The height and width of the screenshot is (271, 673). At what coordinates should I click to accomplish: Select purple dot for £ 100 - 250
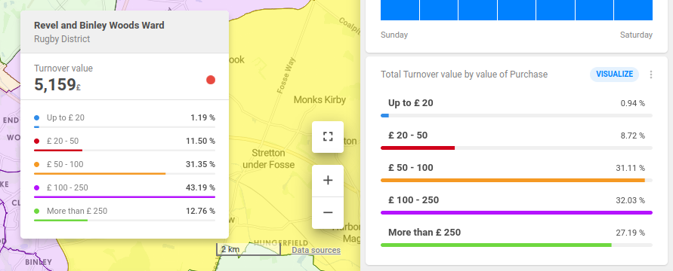(x=36, y=187)
